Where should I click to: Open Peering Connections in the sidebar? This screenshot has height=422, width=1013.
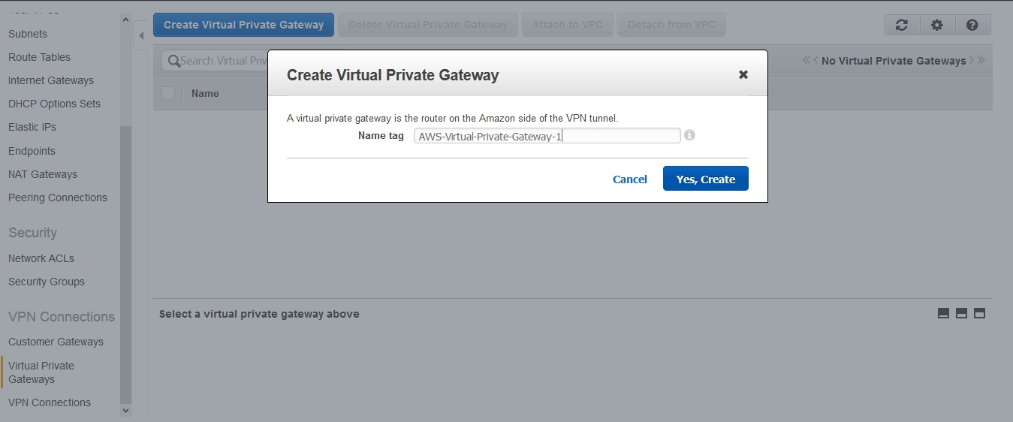click(58, 197)
